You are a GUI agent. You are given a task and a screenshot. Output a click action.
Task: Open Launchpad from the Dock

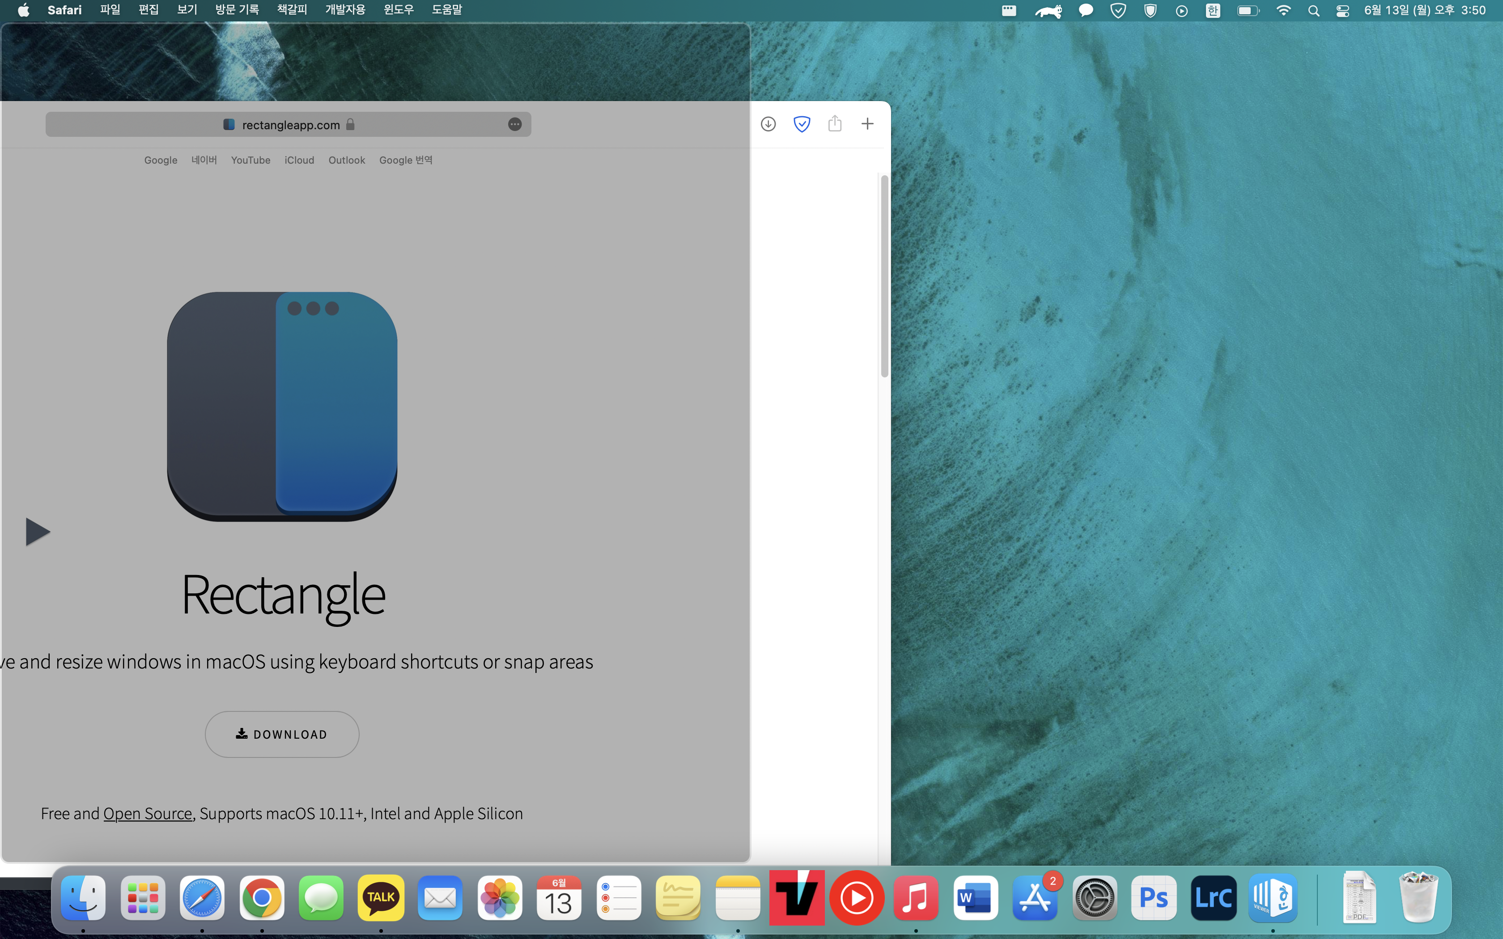click(143, 897)
